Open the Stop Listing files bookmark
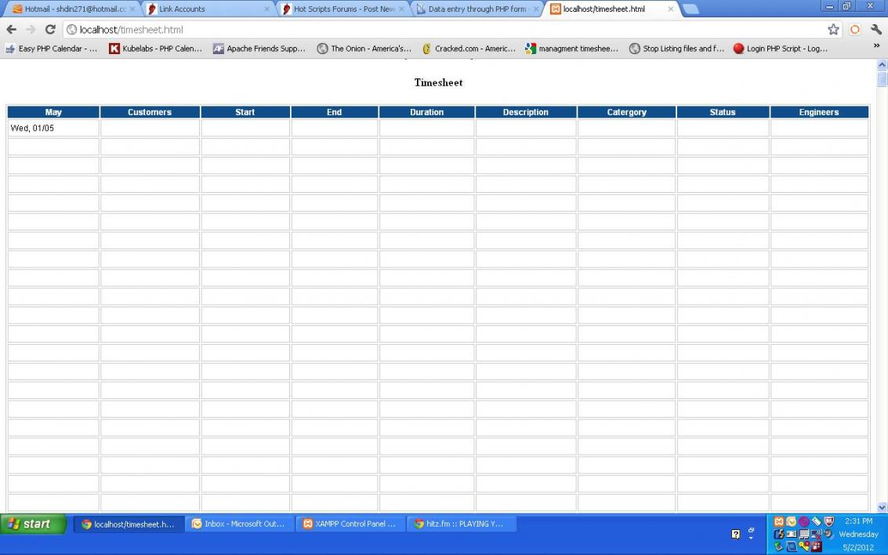 676,49
